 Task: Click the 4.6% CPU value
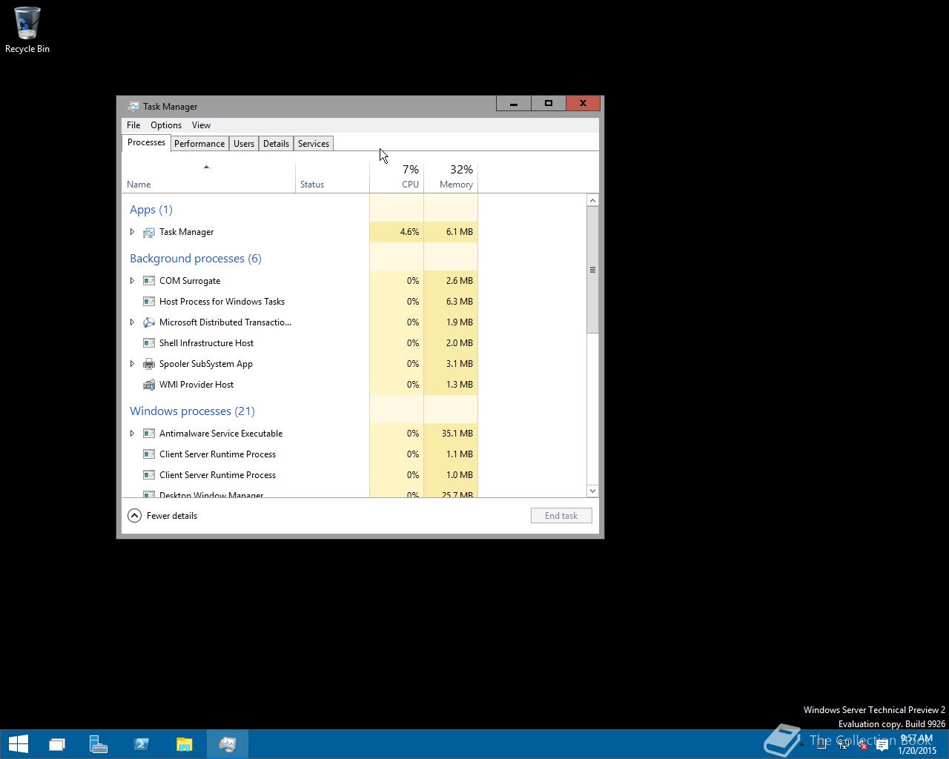(x=409, y=232)
